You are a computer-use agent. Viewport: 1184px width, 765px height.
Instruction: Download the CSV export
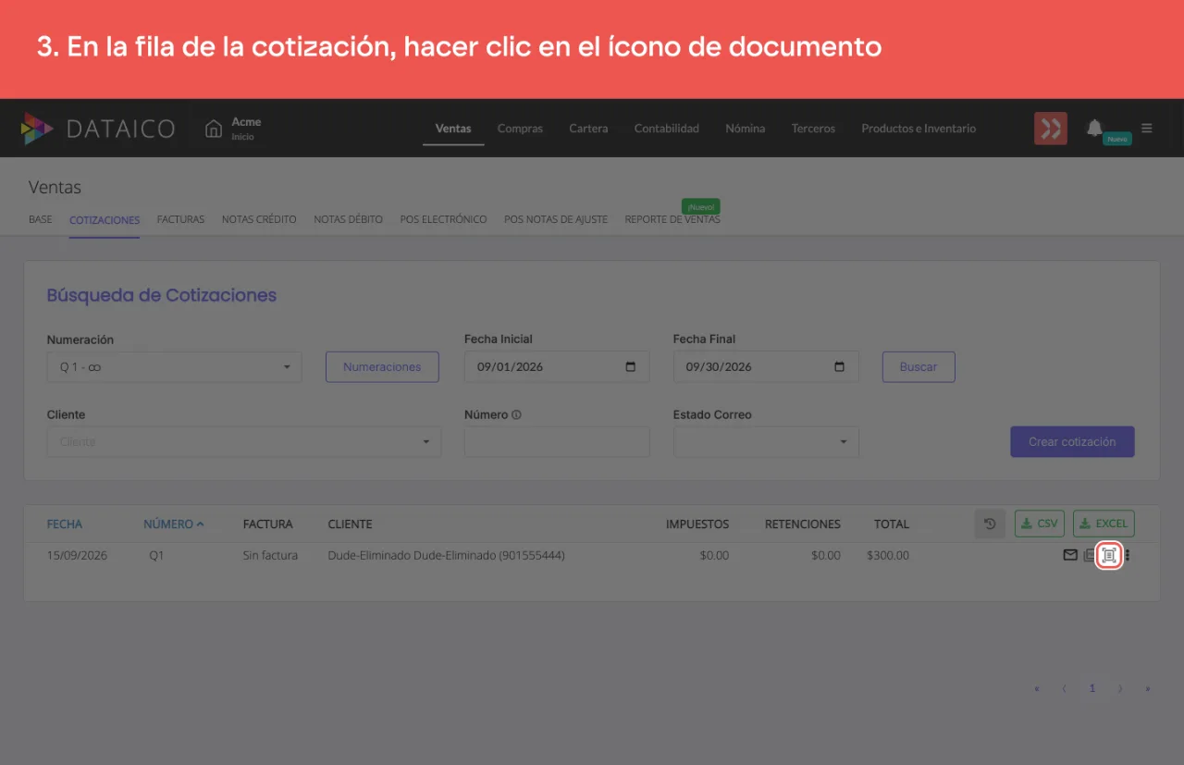coord(1040,524)
